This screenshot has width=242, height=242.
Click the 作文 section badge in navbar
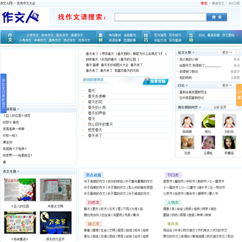[x=10, y=38]
